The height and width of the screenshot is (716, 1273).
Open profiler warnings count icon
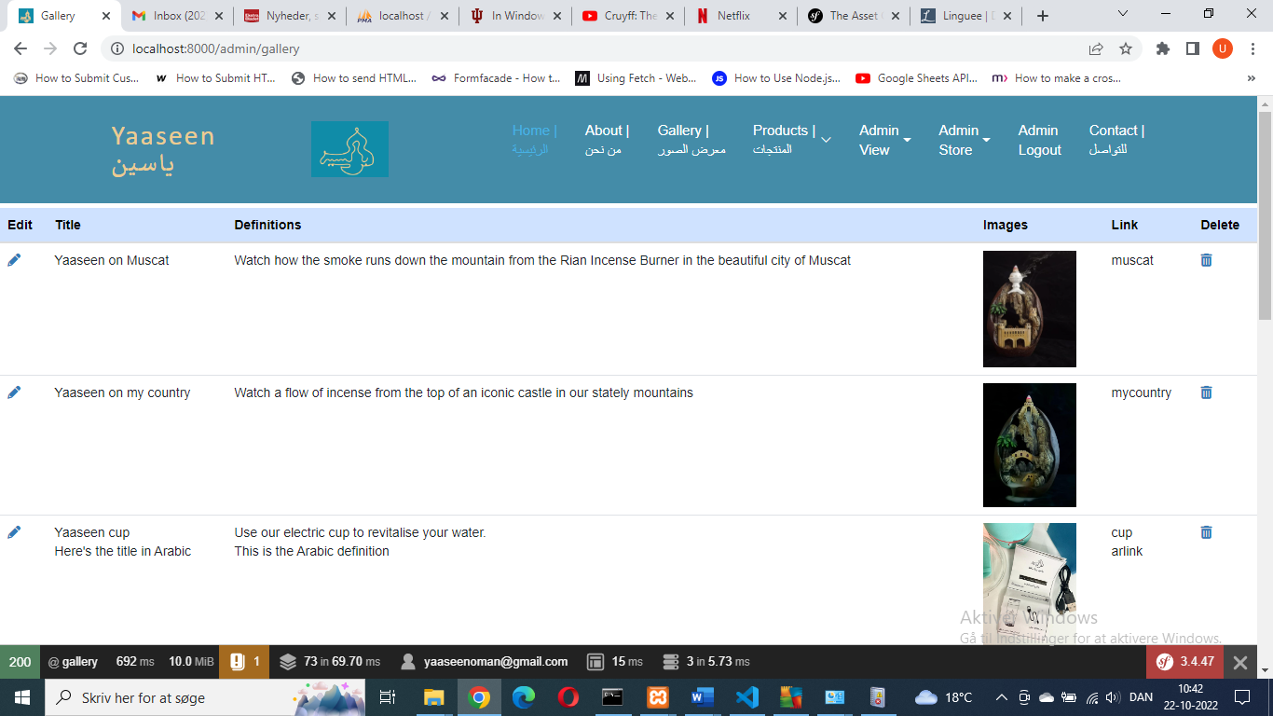click(x=245, y=662)
